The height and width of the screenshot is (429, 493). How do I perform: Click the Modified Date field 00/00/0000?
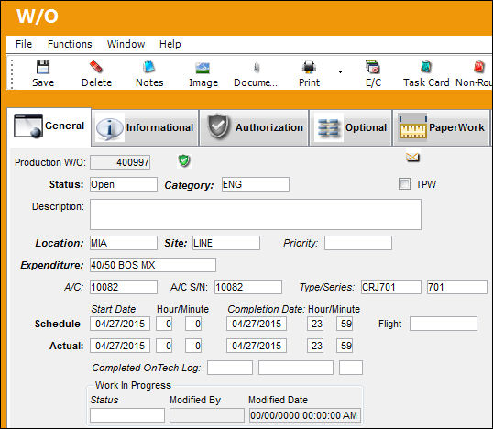pos(305,415)
